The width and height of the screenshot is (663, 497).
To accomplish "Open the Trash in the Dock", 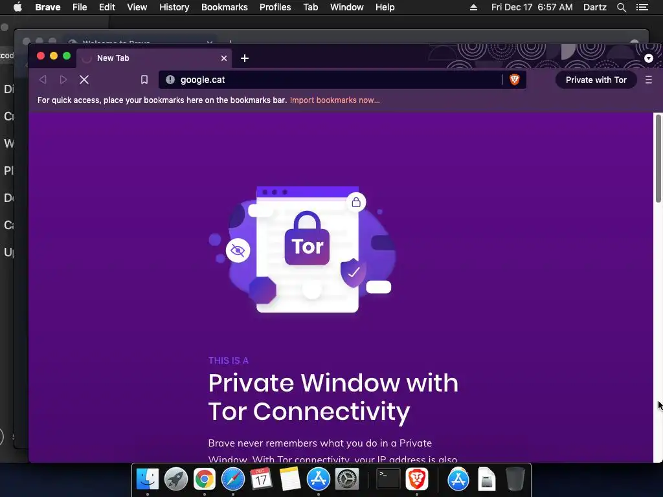I will pyautogui.click(x=515, y=479).
